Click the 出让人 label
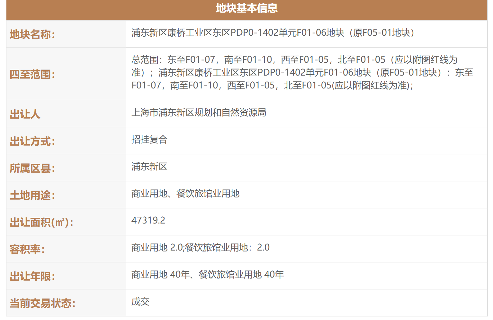Viewport: 493px width, 320px height. (x=25, y=114)
